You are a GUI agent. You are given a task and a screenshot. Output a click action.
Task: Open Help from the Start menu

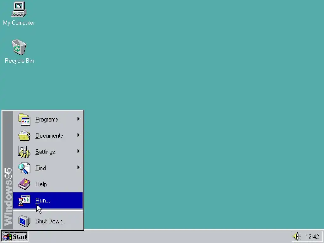(x=48, y=184)
